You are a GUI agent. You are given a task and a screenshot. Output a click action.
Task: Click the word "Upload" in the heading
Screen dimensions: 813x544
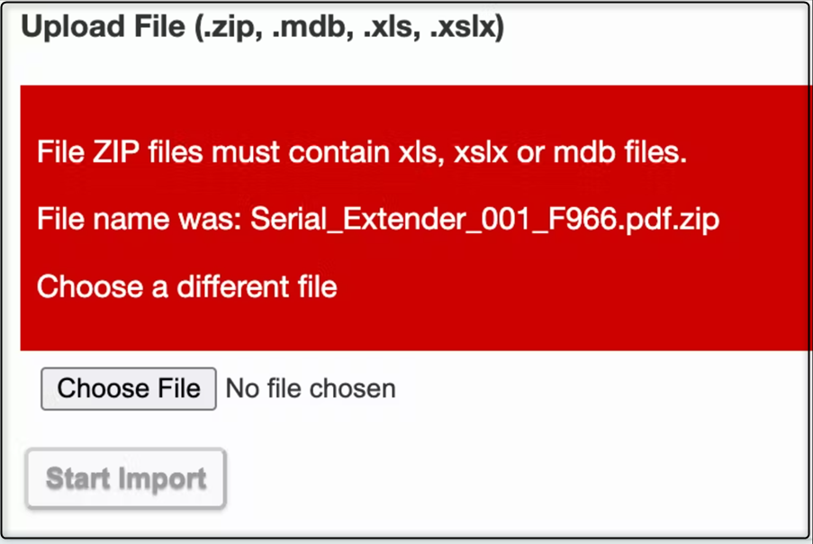point(61,27)
